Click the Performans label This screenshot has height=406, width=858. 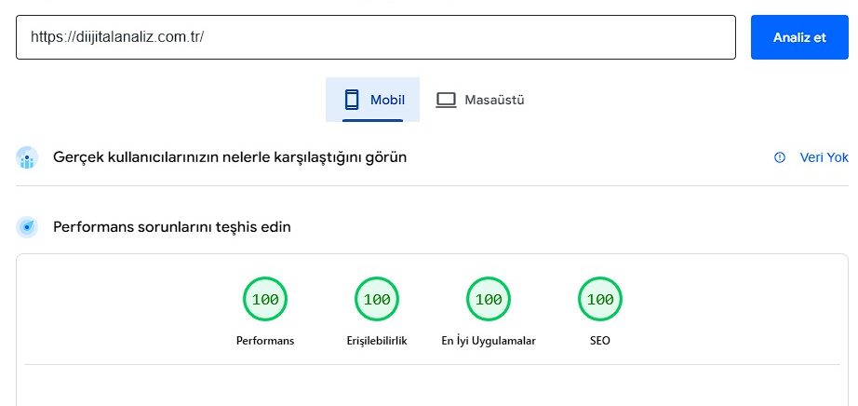pyautogui.click(x=265, y=341)
